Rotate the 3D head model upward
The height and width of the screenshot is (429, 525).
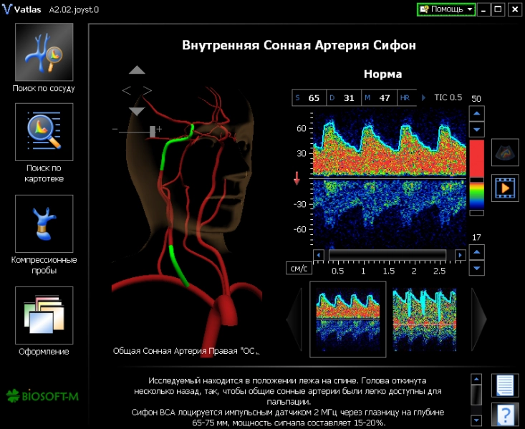[x=137, y=70]
